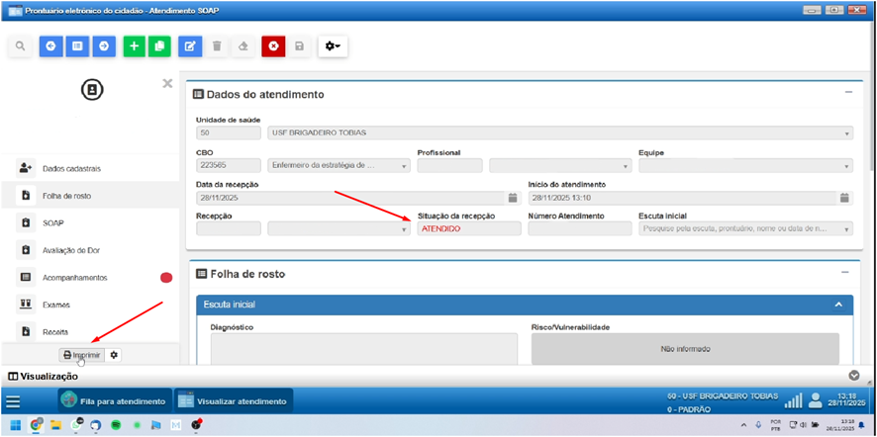Collapse the Escuta inicial section
Image resolution: width=877 pixels, height=437 pixels.
[839, 306]
